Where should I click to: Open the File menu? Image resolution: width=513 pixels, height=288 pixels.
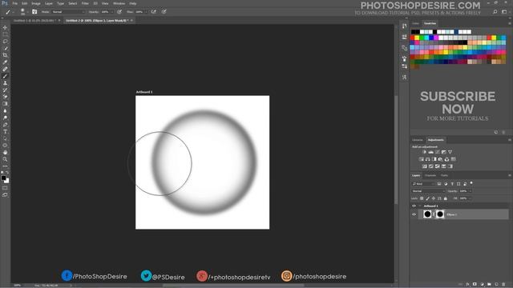(x=15, y=3)
